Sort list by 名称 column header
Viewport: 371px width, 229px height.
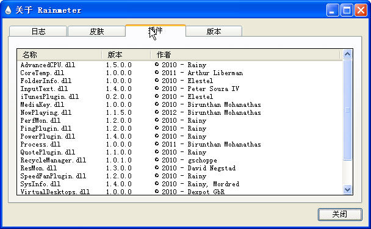click(60, 55)
